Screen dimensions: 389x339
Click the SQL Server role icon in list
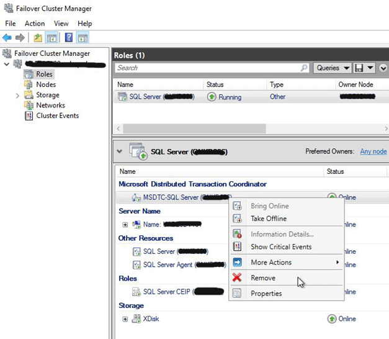coord(123,97)
